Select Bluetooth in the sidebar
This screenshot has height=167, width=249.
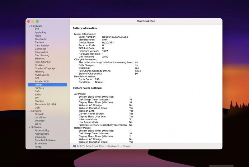(40, 39)
